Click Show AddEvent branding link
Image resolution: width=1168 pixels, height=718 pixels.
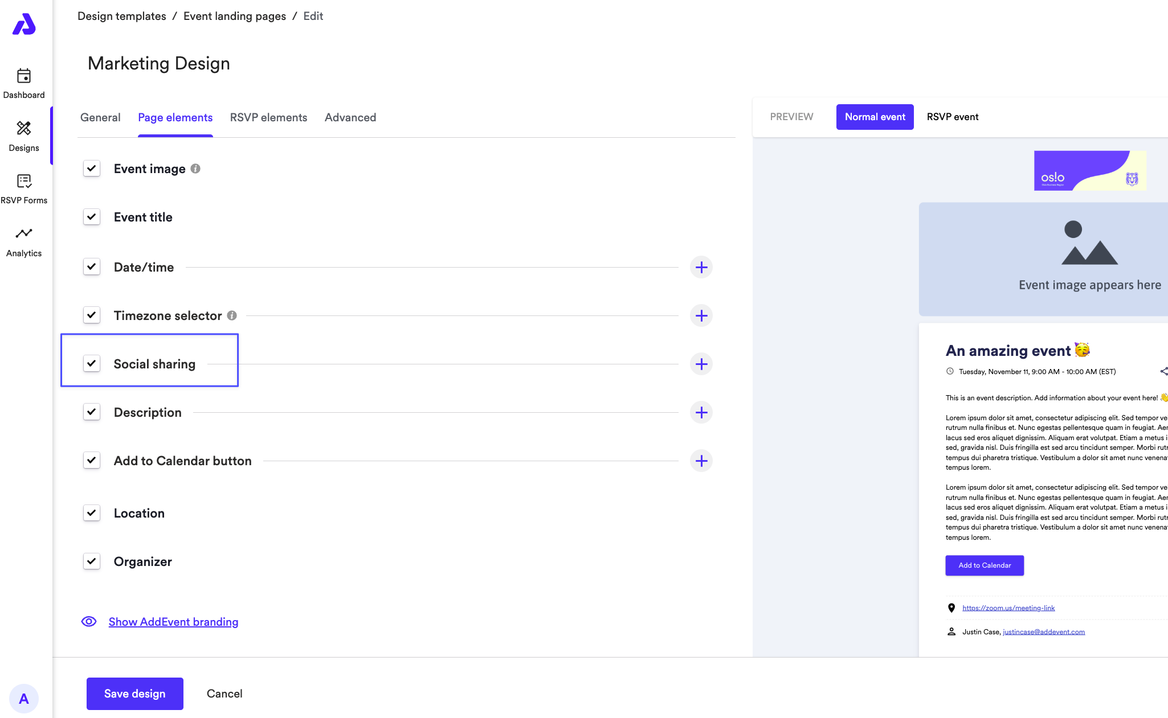point(173,622)
